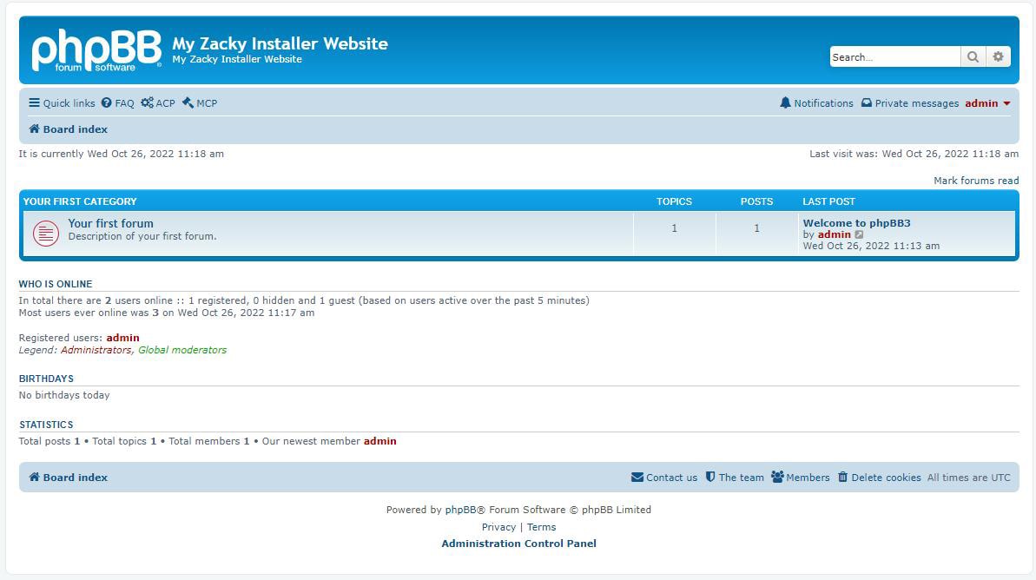1036x580 pixels.
Task: Click the Delete cookies trash icon
Action: pyautogui.click(x=844, y=477)
